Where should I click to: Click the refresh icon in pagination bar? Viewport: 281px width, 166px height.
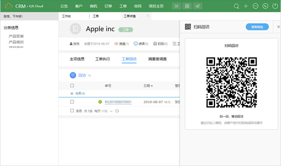(117, 111)
